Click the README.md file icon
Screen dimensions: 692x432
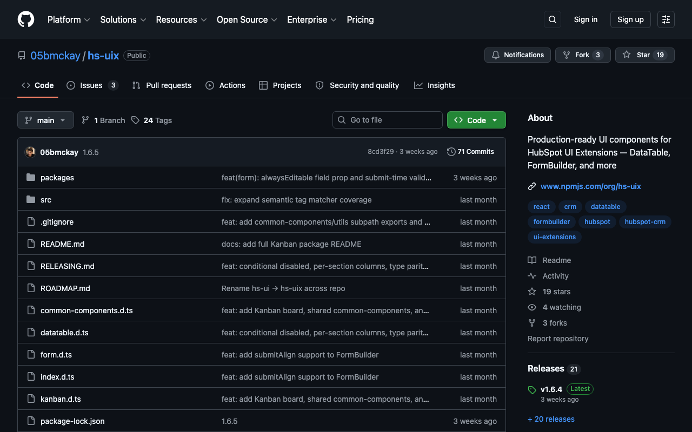31,244
